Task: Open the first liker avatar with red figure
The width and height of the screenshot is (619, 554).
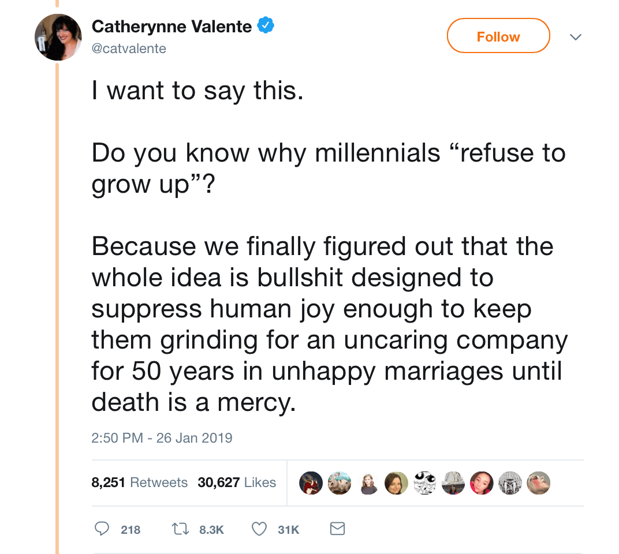Action: click(x=311, y=483)
